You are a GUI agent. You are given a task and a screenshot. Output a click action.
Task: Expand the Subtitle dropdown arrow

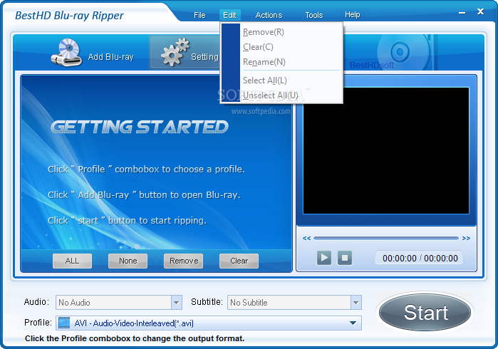coord(356,302)
